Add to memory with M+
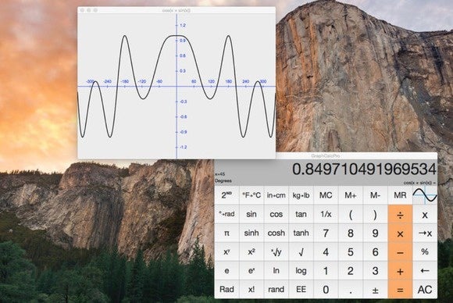The height and width of the screenshot is (303, 453). [351, 195]
